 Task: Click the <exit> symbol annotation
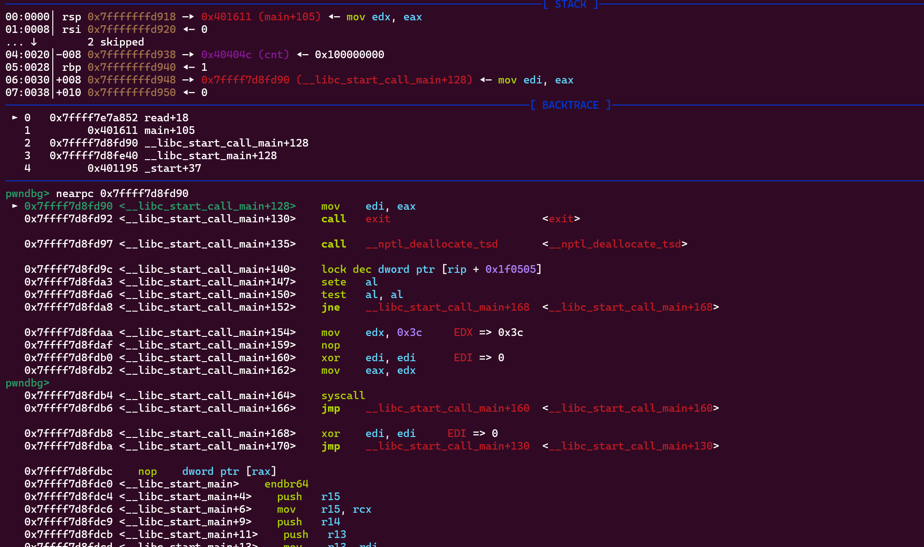(561, 219)
